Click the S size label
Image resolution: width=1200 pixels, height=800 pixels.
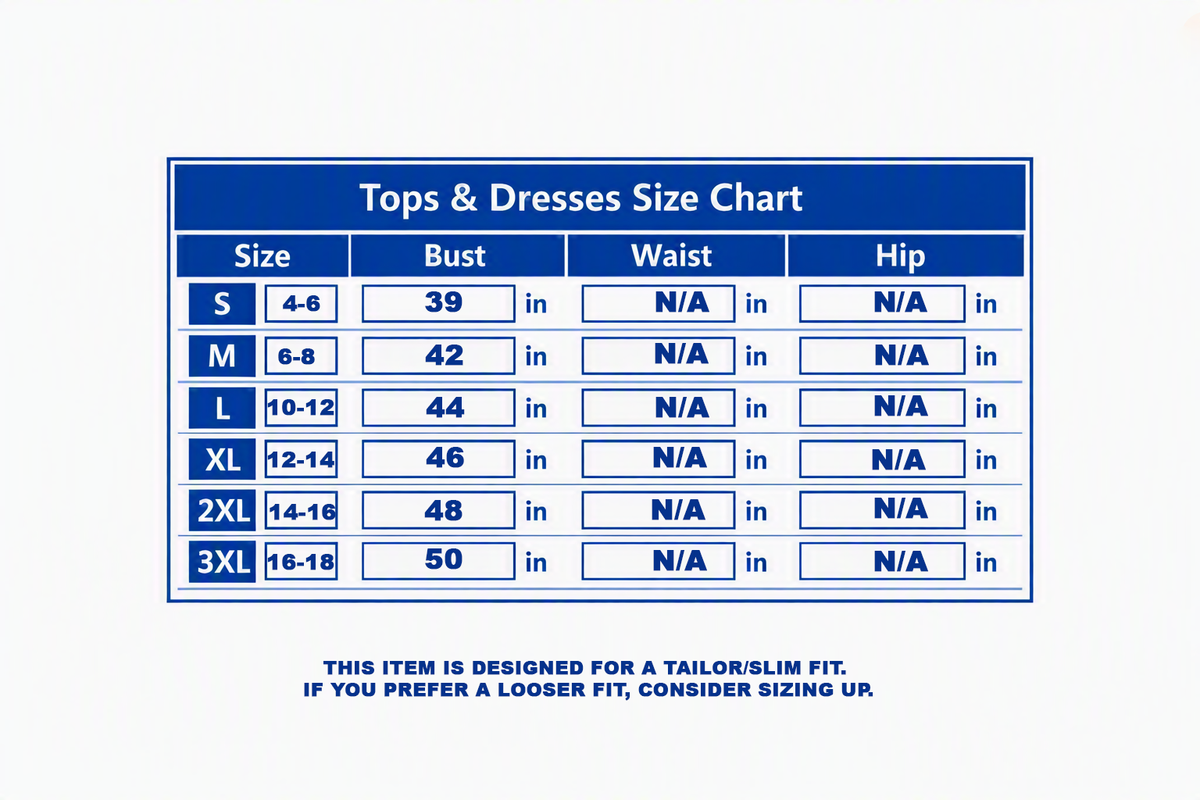point(222,304)
